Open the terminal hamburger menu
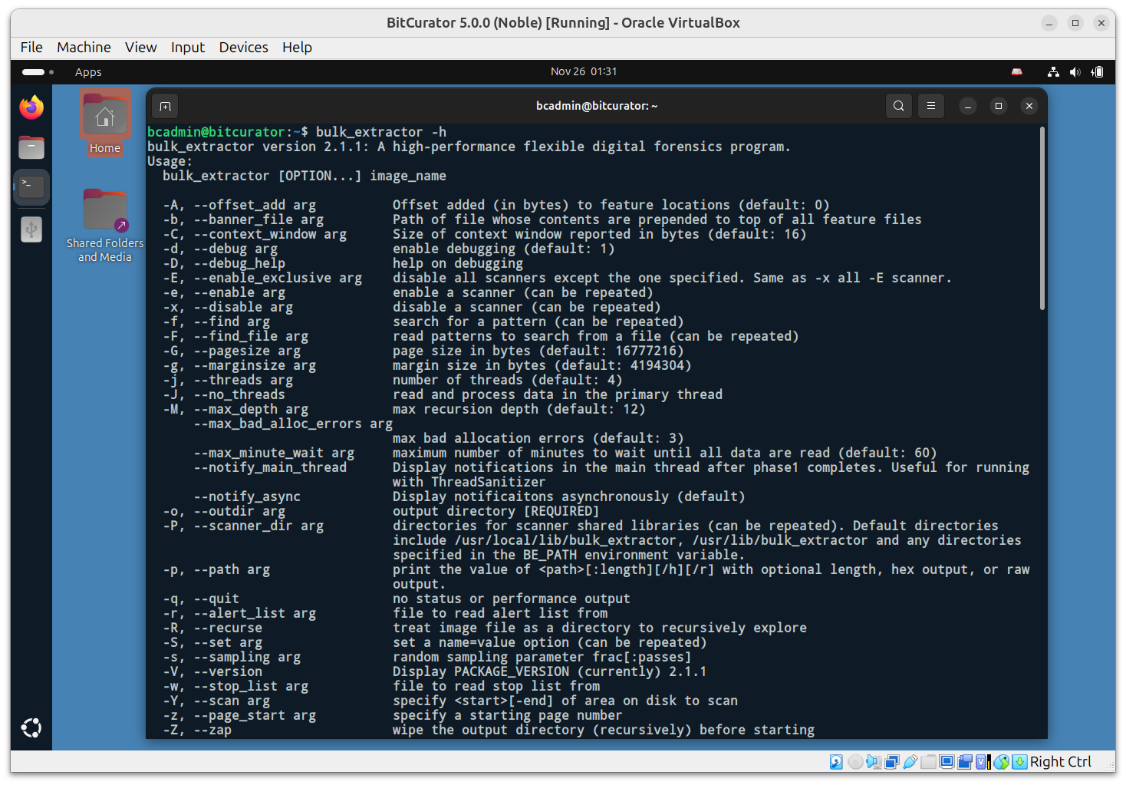This screenshot has height=785, width=1126. pyautogui.click(x=931, y=106)
